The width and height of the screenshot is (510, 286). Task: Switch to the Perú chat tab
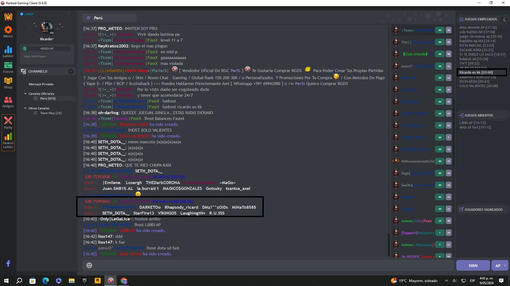109,18
